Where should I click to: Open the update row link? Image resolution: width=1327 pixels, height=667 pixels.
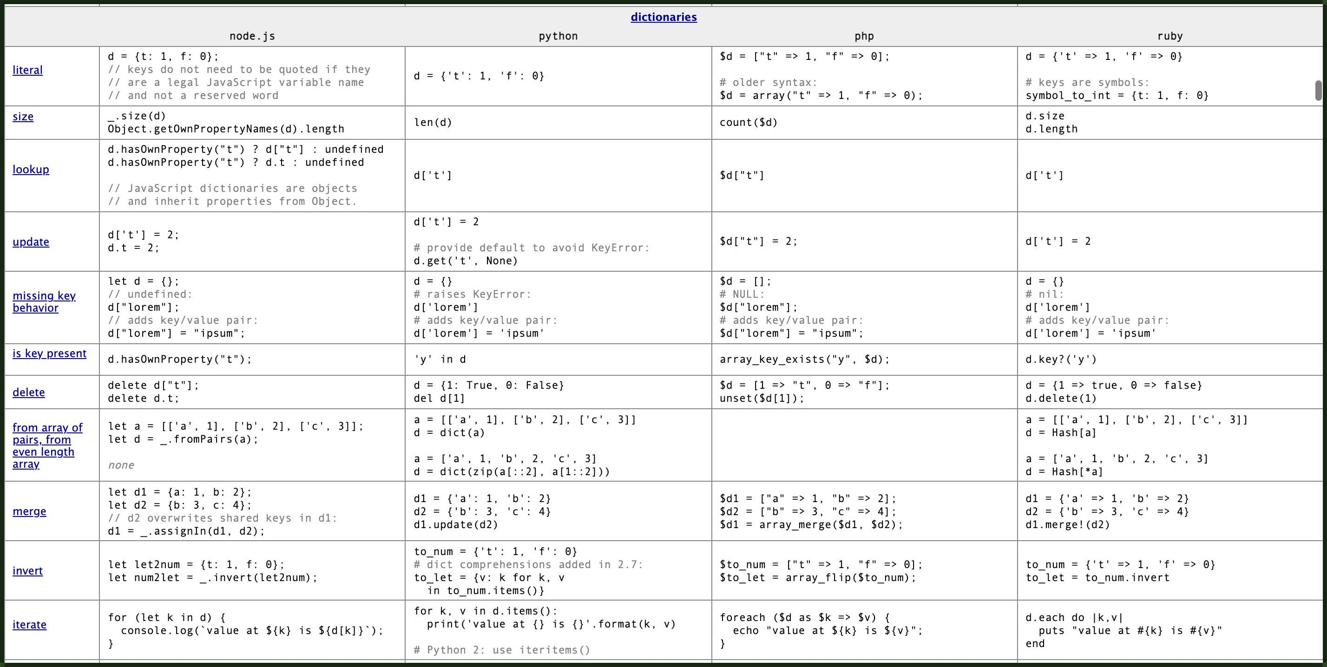31,242
